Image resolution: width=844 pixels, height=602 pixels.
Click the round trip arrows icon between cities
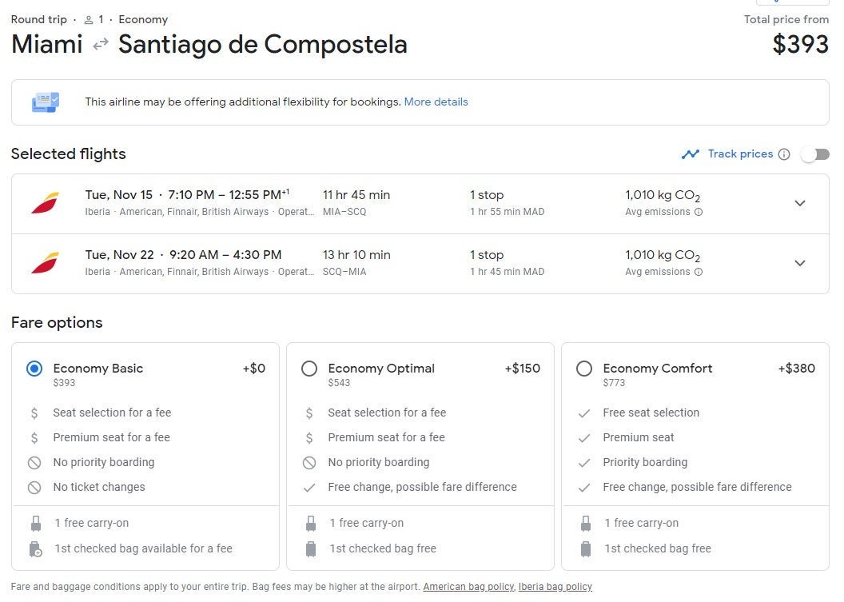point(101,45)
